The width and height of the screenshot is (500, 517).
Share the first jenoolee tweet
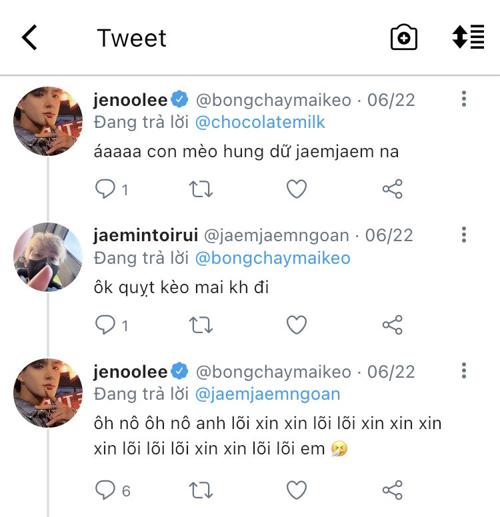click(x=392, y=189)
